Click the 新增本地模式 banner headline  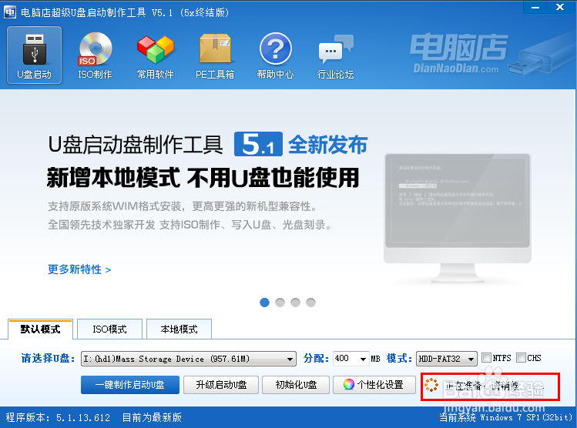coord(203,178)
